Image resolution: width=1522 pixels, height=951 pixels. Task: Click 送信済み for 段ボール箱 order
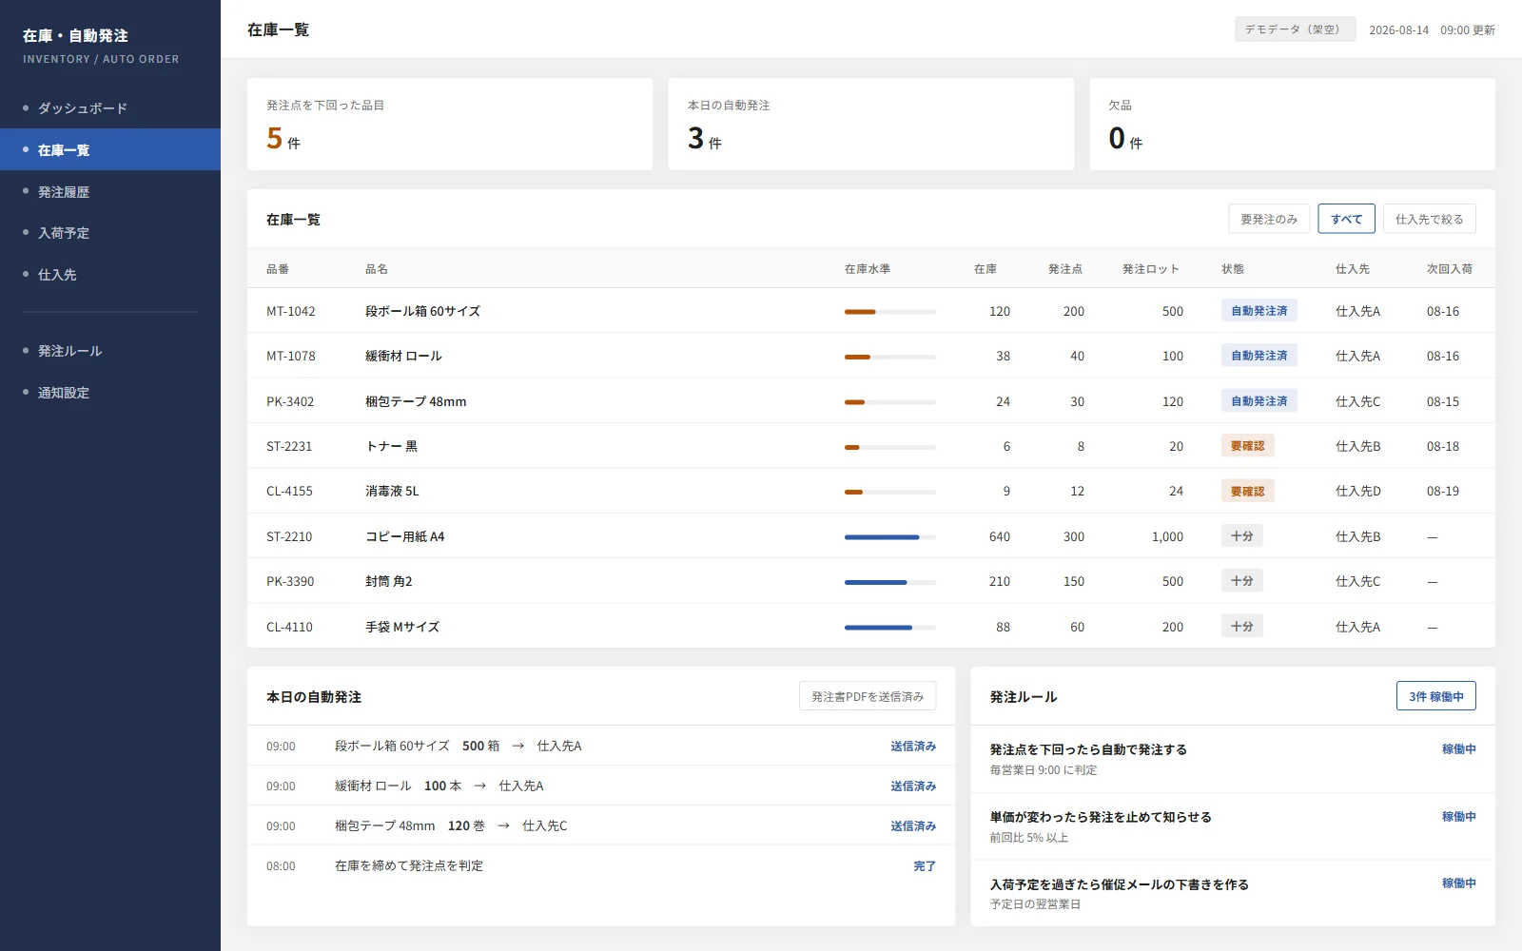pyautogui.click(x=913, y=747)
